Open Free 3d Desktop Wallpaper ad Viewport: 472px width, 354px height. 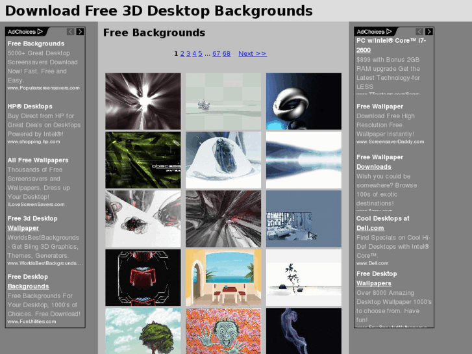pyautogui.click(x=32, y=223)
